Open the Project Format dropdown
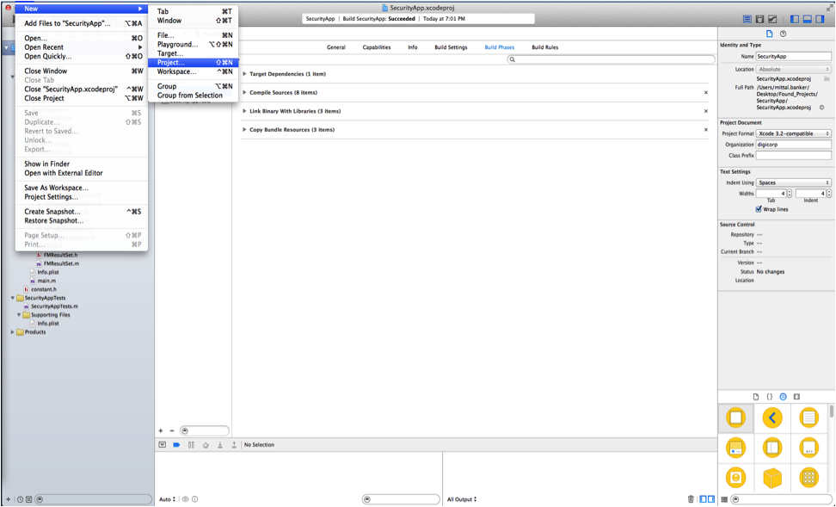 click(x=793, y=133)
